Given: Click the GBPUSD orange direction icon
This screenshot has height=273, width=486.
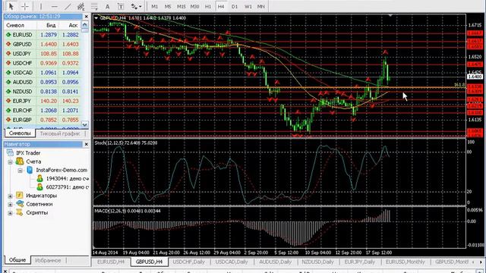Looking at the screenshot, I should point(8,44).
